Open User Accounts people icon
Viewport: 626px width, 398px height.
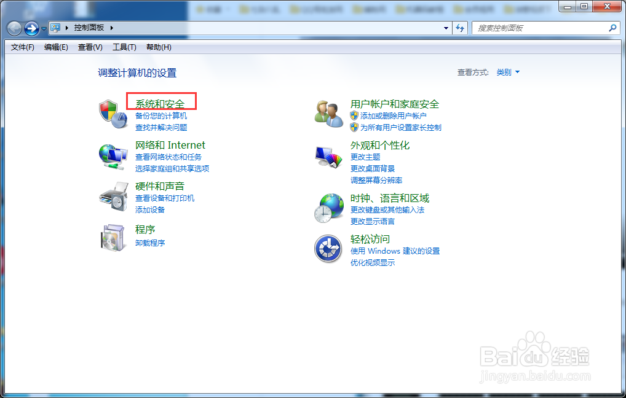coord(328,114)
